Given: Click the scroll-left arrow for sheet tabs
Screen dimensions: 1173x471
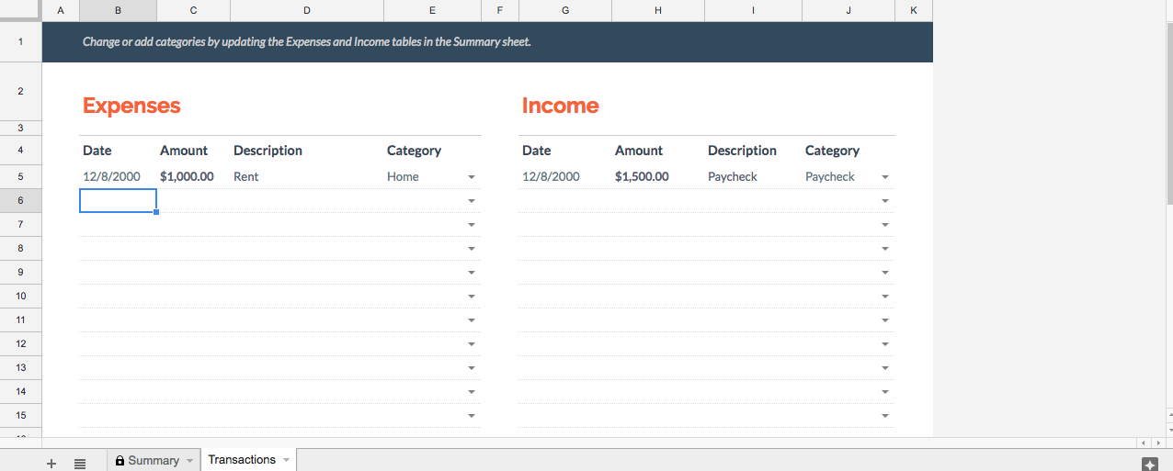Looking at the screenshot, I should (x=1143, y=443).
